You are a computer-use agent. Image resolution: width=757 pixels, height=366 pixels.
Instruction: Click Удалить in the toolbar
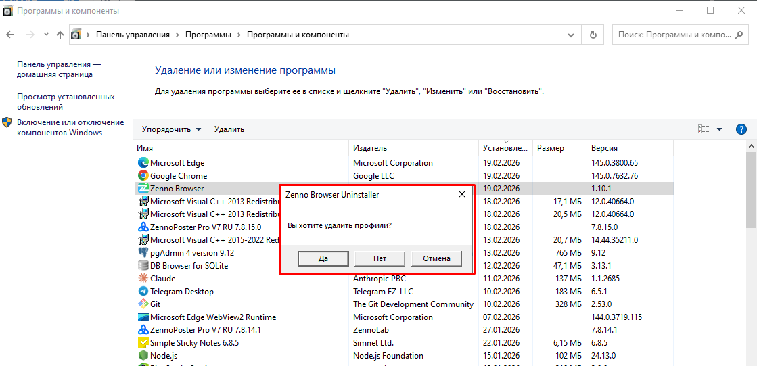(x=229, y=129)
